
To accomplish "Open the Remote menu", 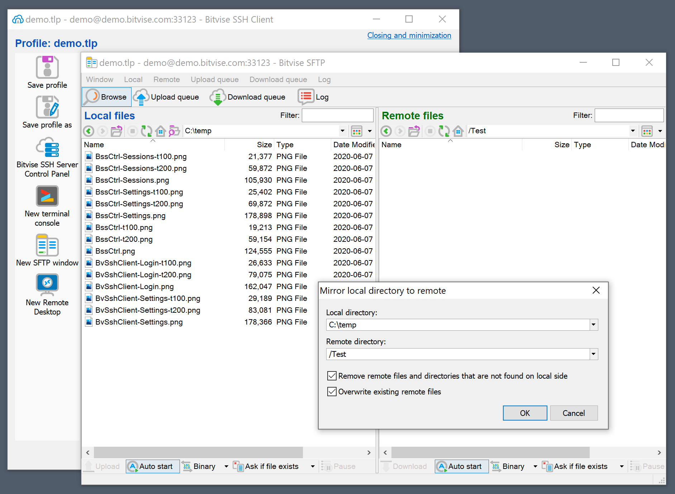I will pos(166,80).
